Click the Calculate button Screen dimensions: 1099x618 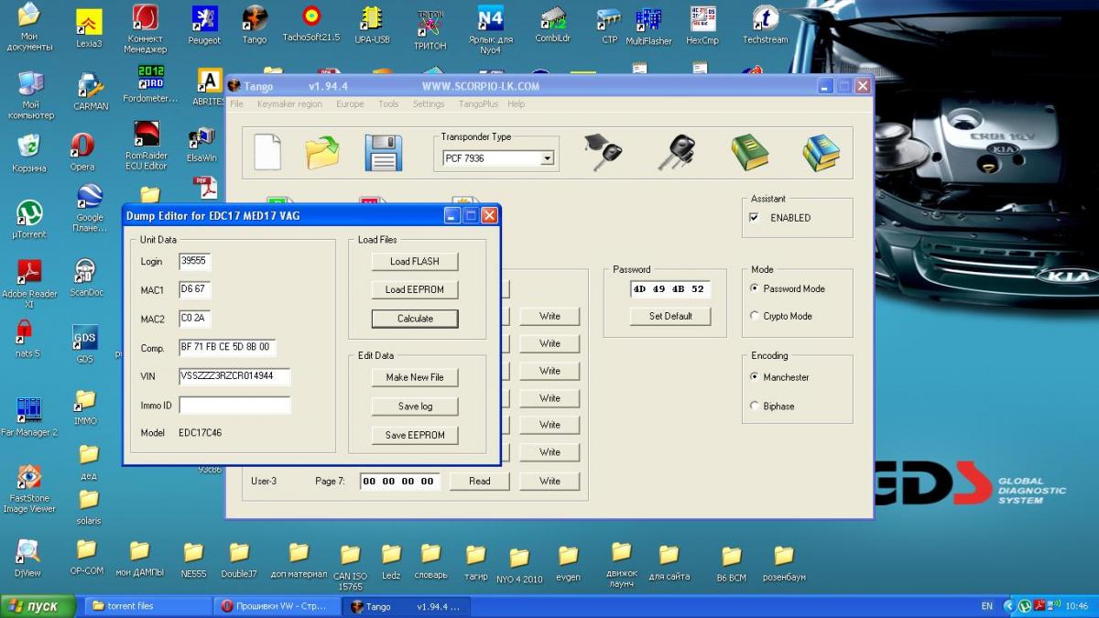[x=415, y=319]
